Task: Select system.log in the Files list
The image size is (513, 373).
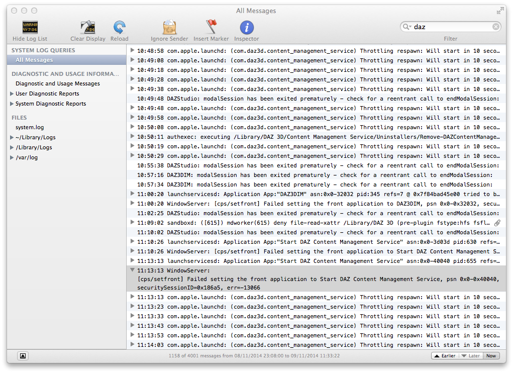Action: pos(30,127)
